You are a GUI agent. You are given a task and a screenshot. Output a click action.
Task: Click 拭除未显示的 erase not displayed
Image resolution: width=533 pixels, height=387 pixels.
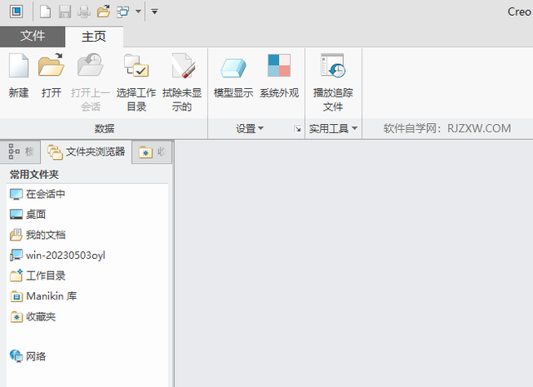pos(182,82)
